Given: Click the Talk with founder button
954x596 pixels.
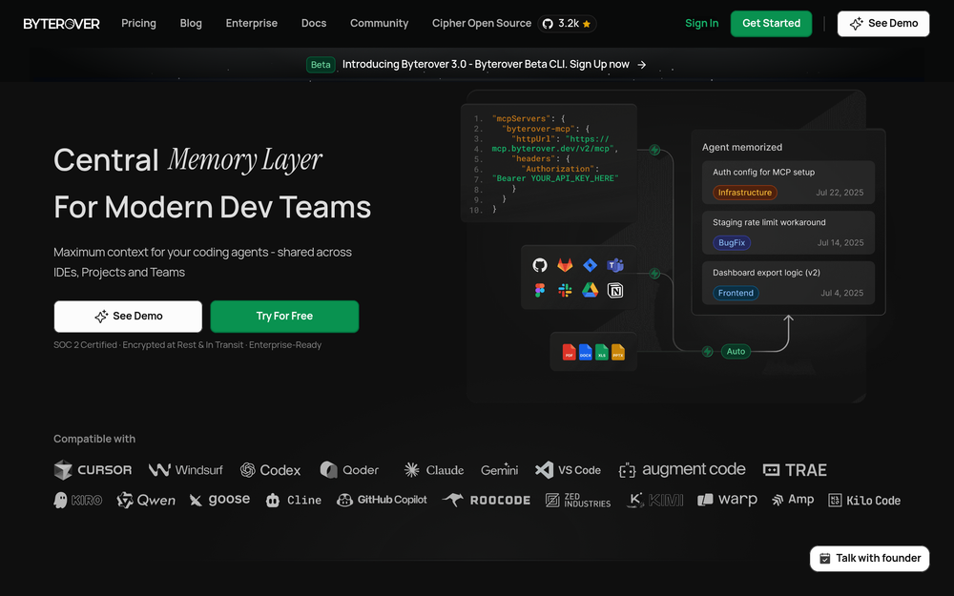Looking at the screenshot, I should [869, 558].
